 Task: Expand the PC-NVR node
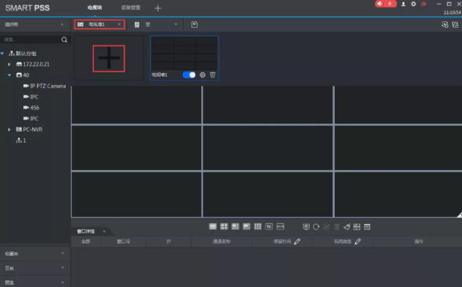9,130
